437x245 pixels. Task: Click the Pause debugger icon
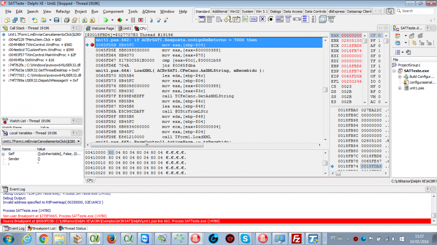point(133,20)
